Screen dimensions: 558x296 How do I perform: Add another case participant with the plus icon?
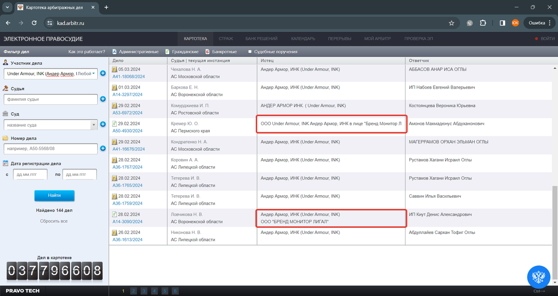point(103,73)
